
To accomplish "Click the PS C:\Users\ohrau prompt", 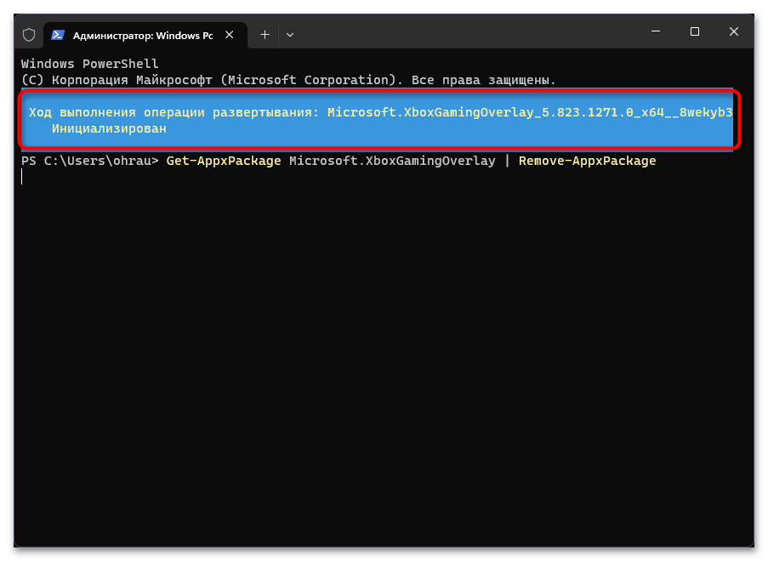I will tap(90, 161).
